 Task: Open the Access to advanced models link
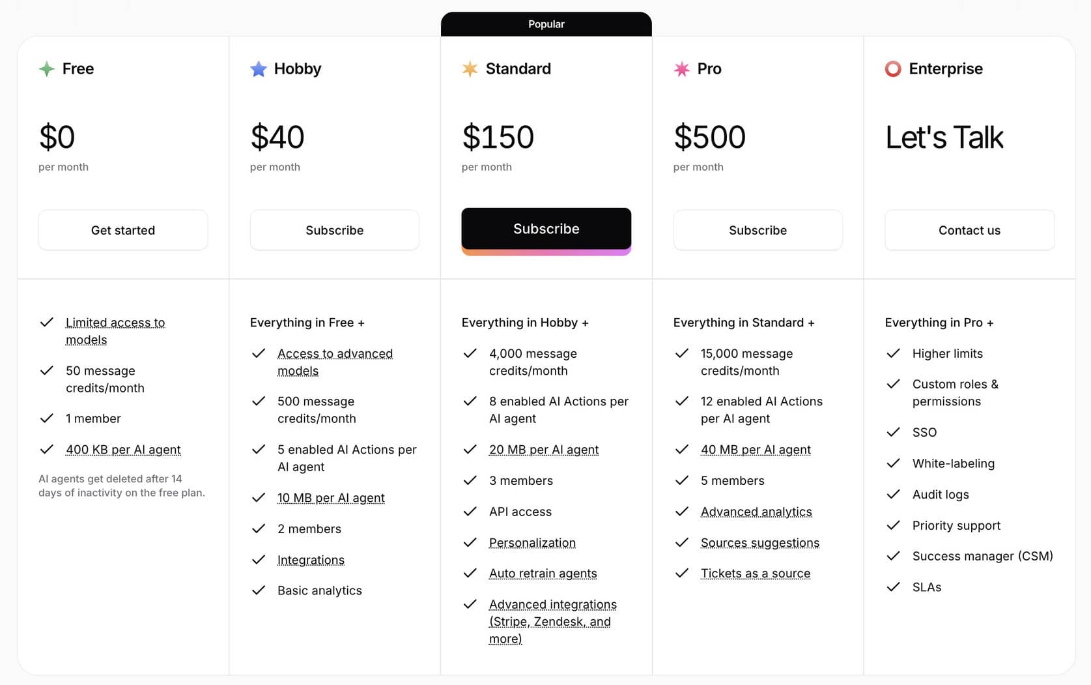click(x=334, y=354)
